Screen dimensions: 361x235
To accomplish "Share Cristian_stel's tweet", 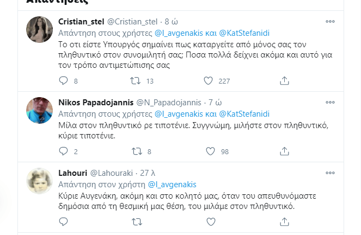I will point(284,81).
